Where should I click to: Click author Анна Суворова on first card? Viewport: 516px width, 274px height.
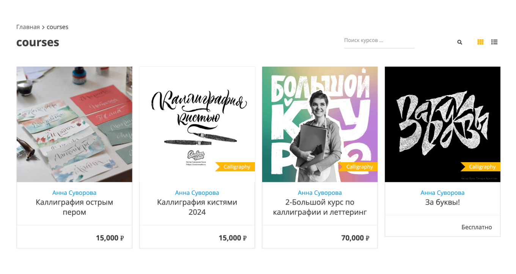coord(74,193)
